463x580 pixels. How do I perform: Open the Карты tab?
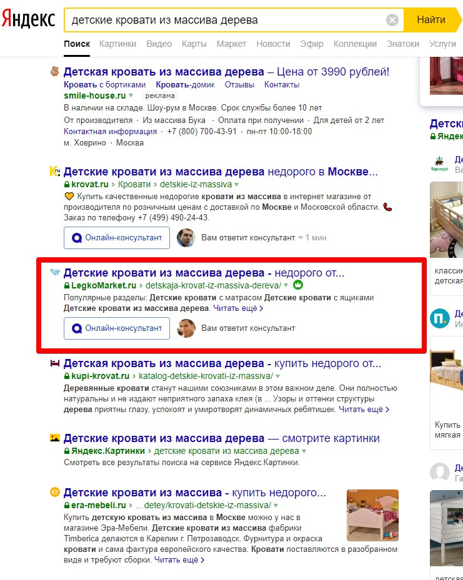[x=194, y=44]
